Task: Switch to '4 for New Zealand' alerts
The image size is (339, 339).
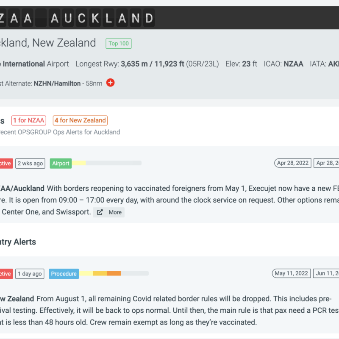Action: 80,120
